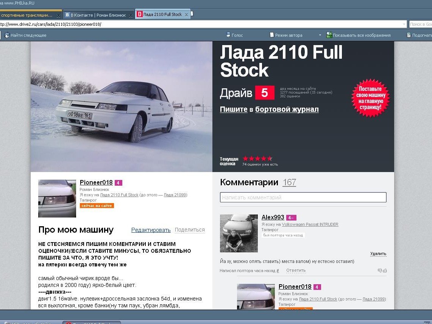Click the quote bubble icon on Alex993's comment
The width and height of the screenshot is (432, 324).
tap(379, 271)
